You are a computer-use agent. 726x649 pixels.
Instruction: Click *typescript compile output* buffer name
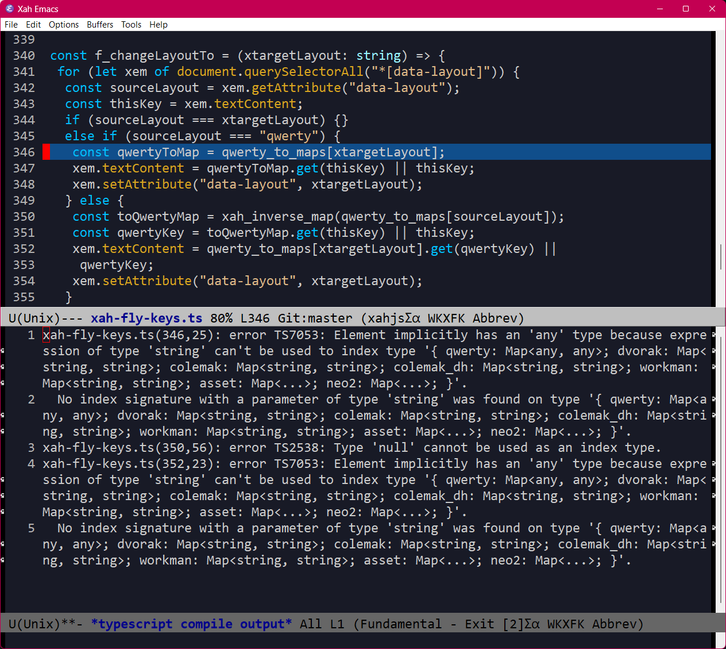coord(192,624)
